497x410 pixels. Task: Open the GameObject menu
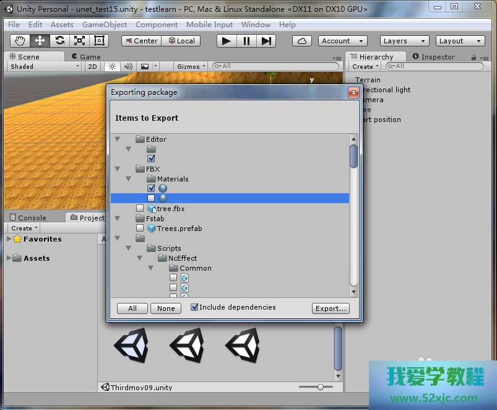click(105, 25)
